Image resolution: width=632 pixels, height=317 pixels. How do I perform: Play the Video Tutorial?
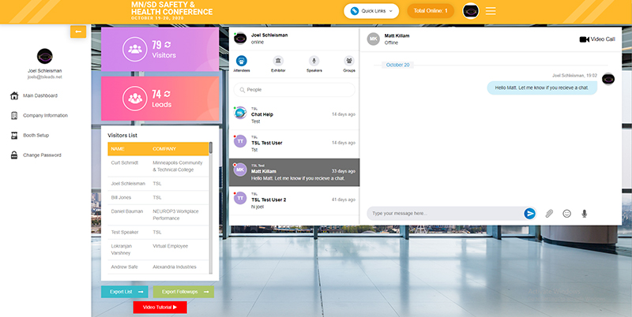coord(160,307)
